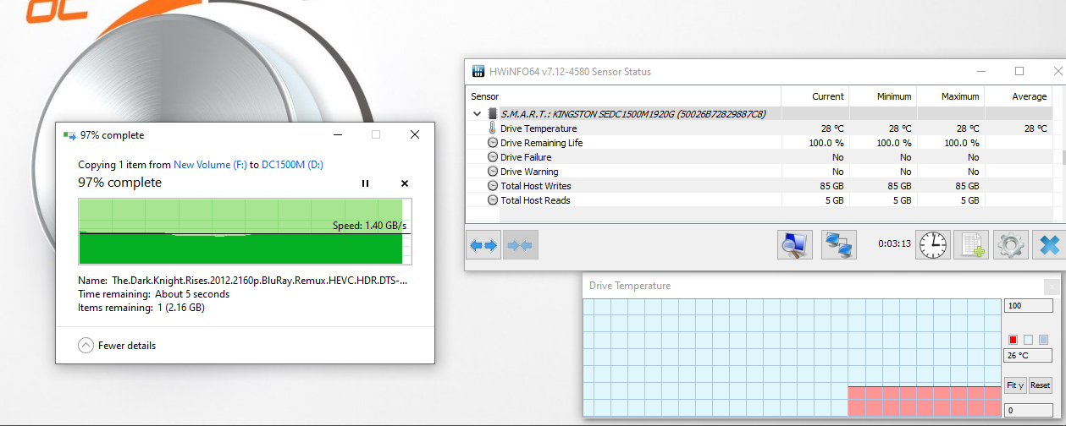Minimize the 97% complete copy dialog

(x=337, y=135)
